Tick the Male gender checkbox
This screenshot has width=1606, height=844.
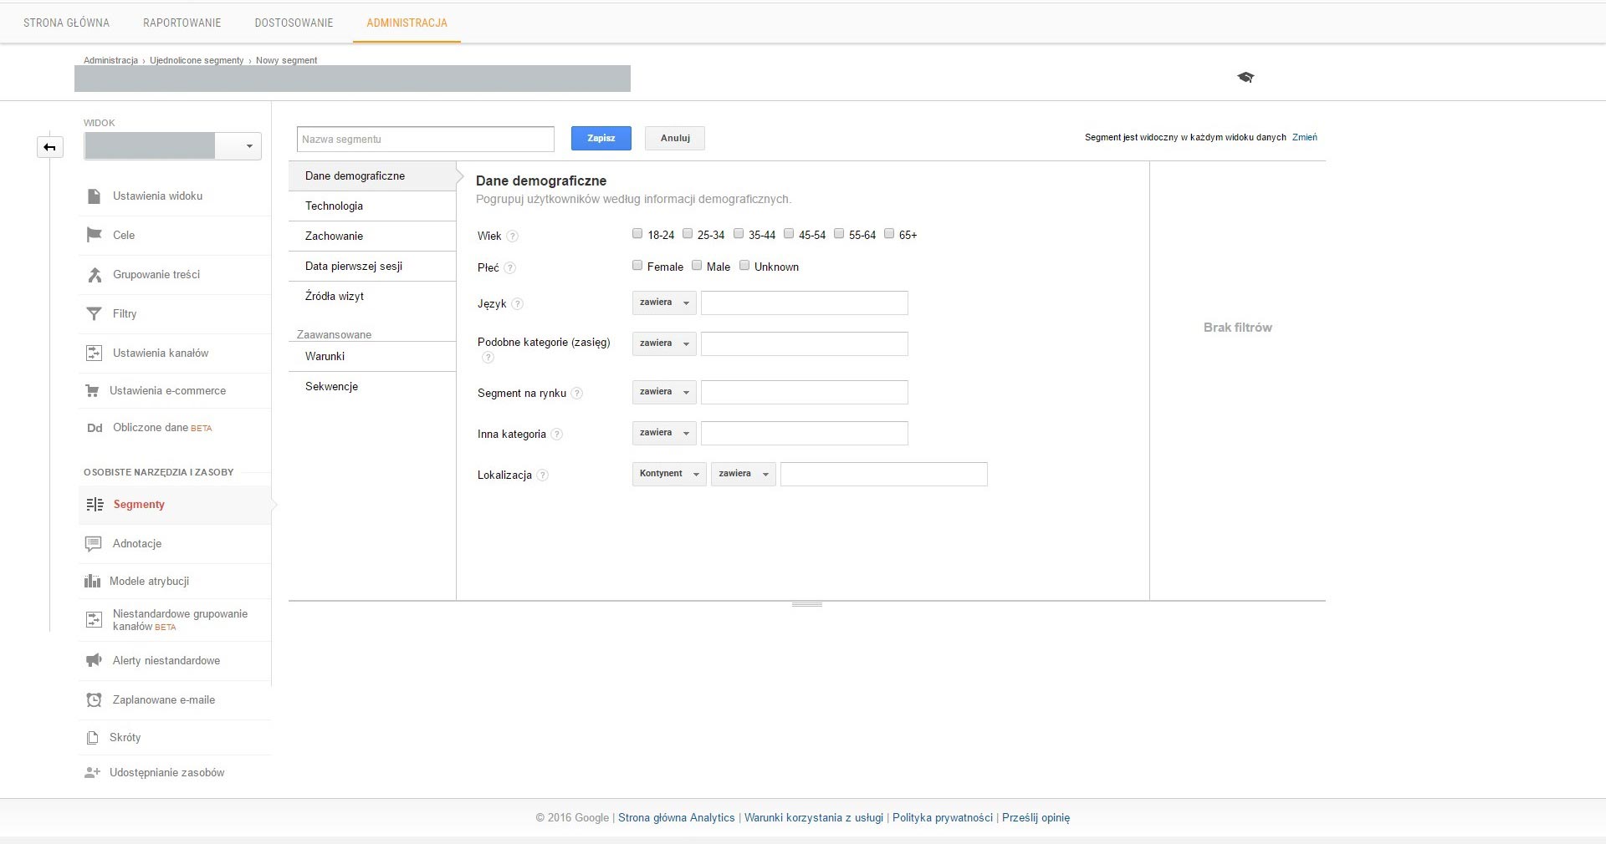[x=697, y=266]
